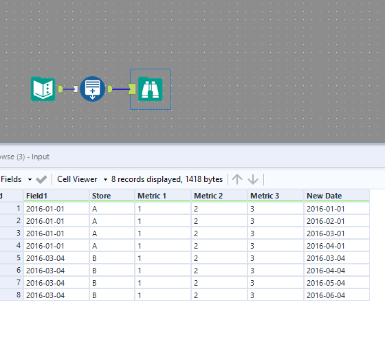
Task: Click Store cell A in record 2
Action: (x=111, y=221)
